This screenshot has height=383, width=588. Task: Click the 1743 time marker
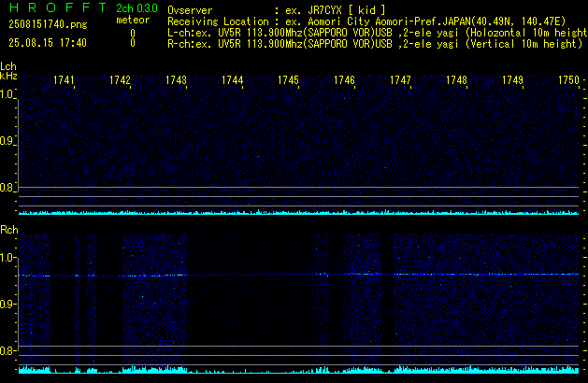(176, 80)
